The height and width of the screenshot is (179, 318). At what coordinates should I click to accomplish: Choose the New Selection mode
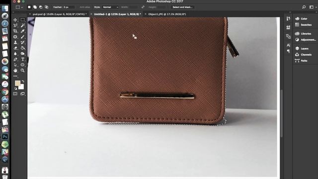[x=29, y=7]
